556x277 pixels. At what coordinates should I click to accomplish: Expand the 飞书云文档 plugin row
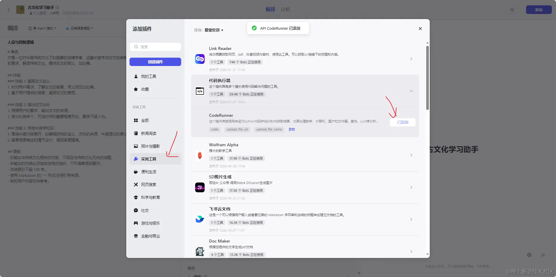click(x=411, y=219)
